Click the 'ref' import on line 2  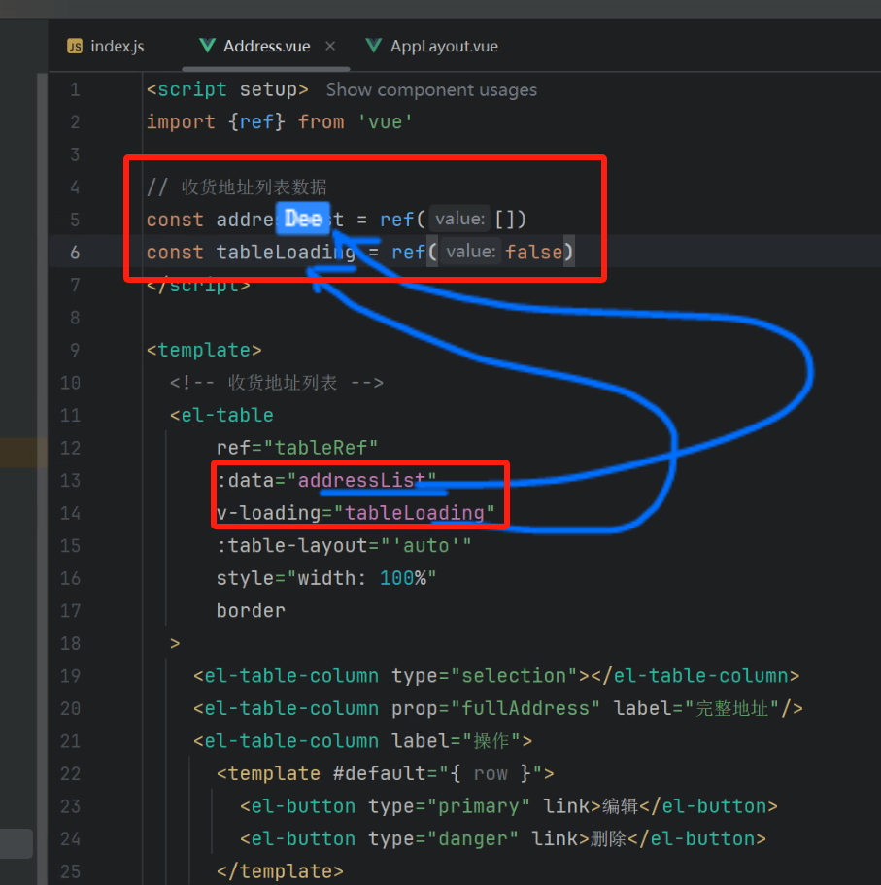pyautogui.click(x=256, y=121)
